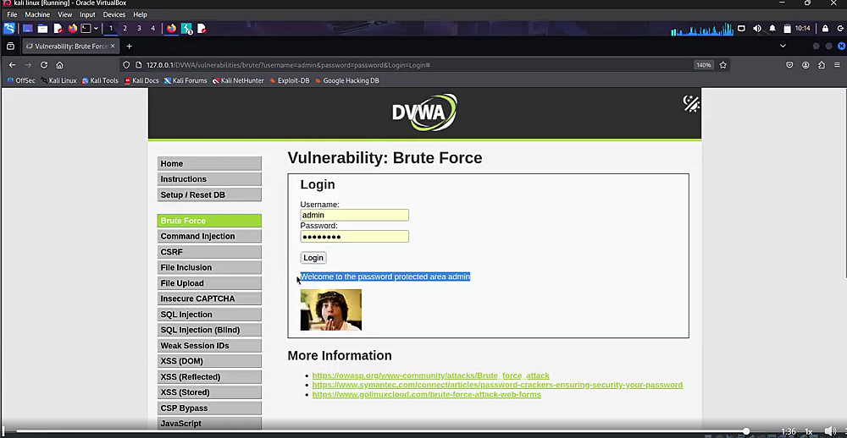Open the Google Hacking DB bookmark
The image size is (847, 438).
[346, 80]
